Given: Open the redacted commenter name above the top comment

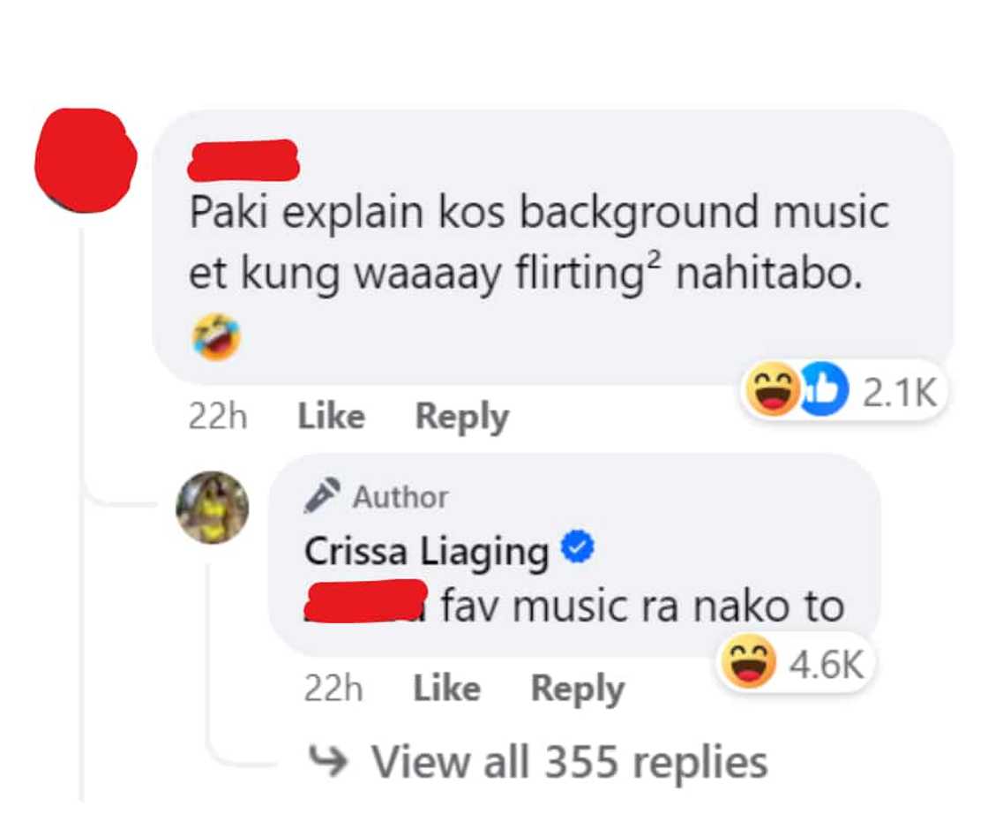Looking at the screenshot, I should (243, 160).
